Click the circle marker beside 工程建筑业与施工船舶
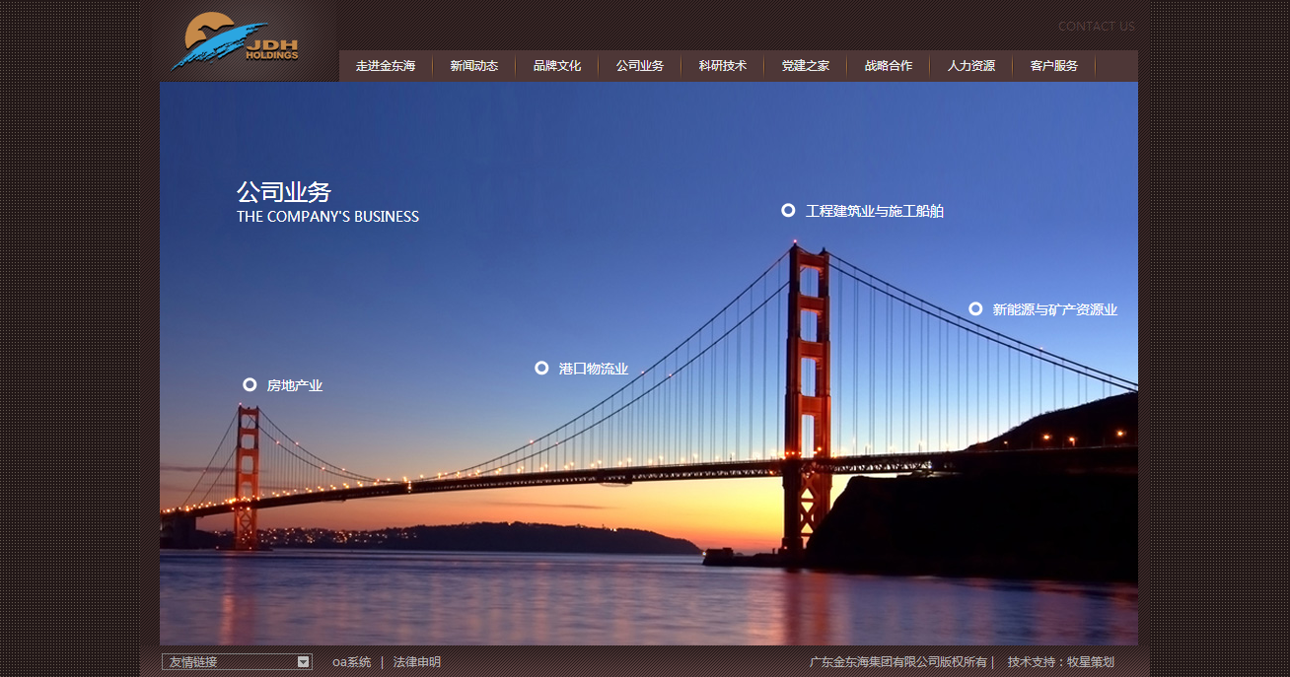The height and width of the screenshot is (677, 1290). [788, 210]
